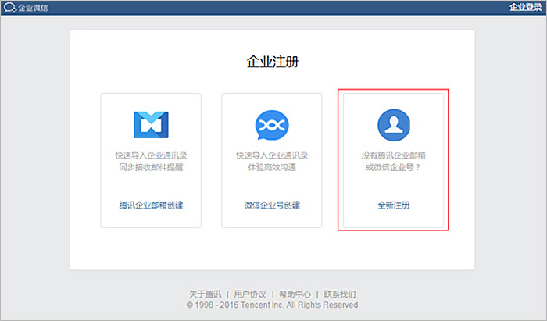547x321 pixels.
Task: Click the blue user avatar icon
Action: tap(394, 123)
